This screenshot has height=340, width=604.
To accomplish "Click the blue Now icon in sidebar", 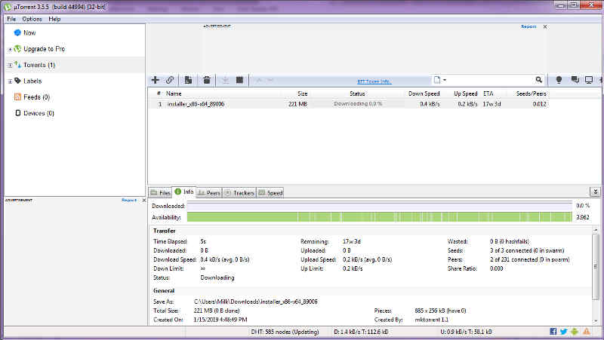I will pyautogui.click(x=17, y=32).
